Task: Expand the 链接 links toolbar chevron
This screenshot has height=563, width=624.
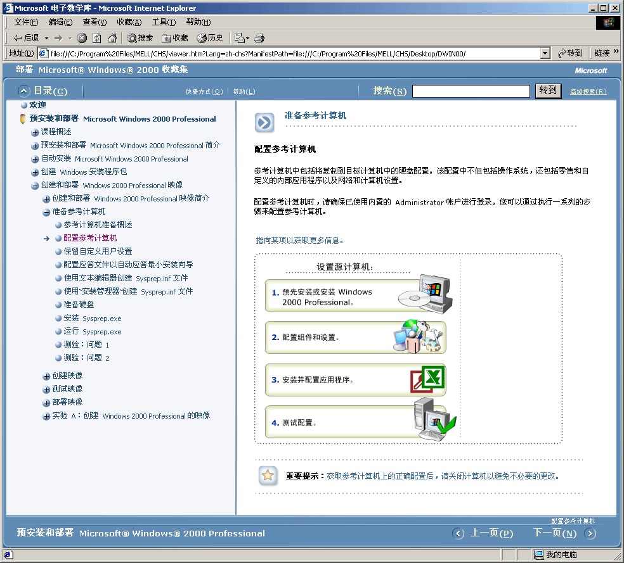Action: click(x=616, y=52)
